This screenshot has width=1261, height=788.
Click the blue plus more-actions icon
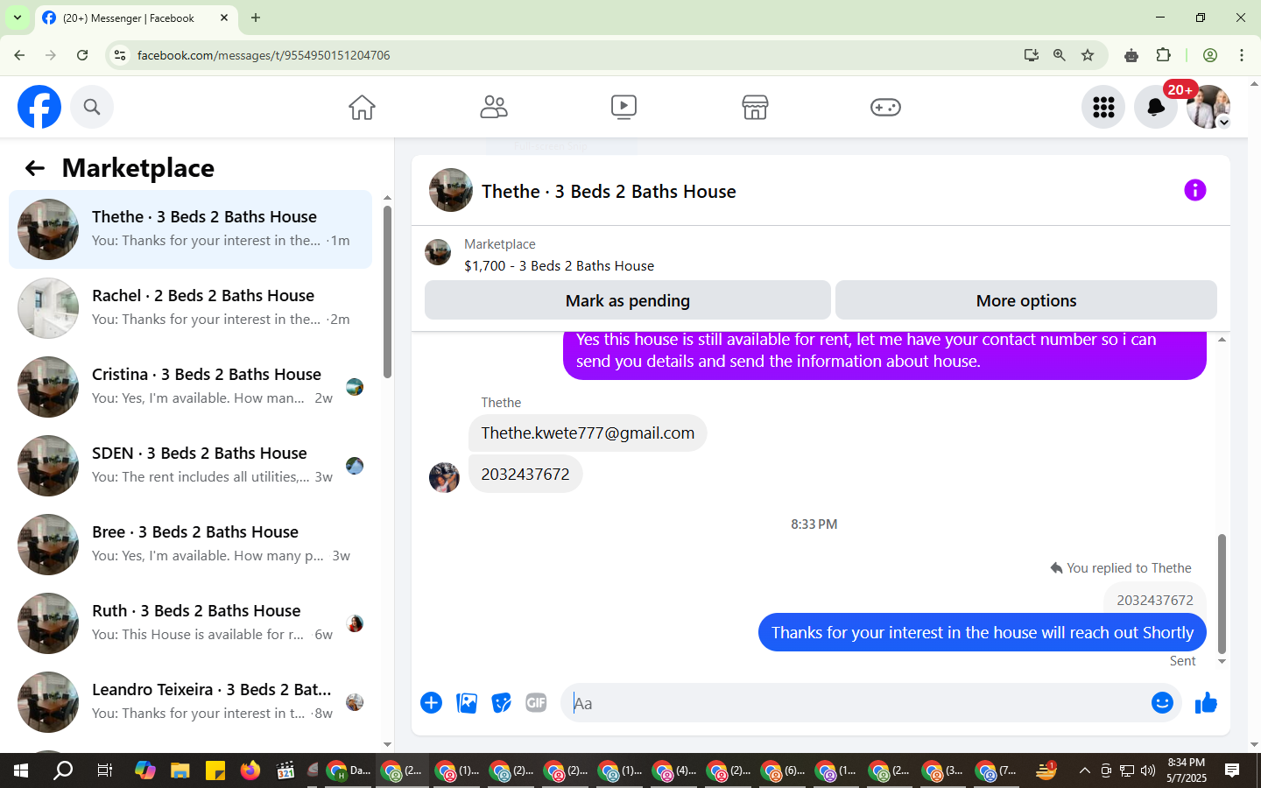pyautogui.click(x=431, y=702)
